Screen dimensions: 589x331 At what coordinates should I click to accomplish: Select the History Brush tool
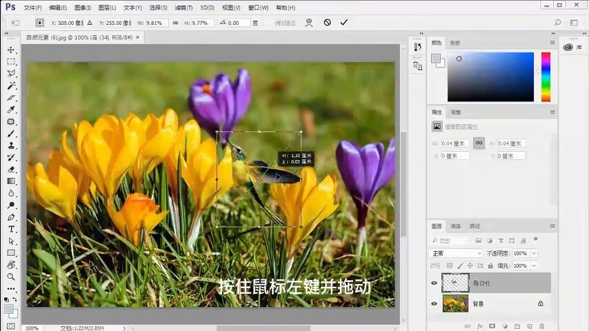11,157
